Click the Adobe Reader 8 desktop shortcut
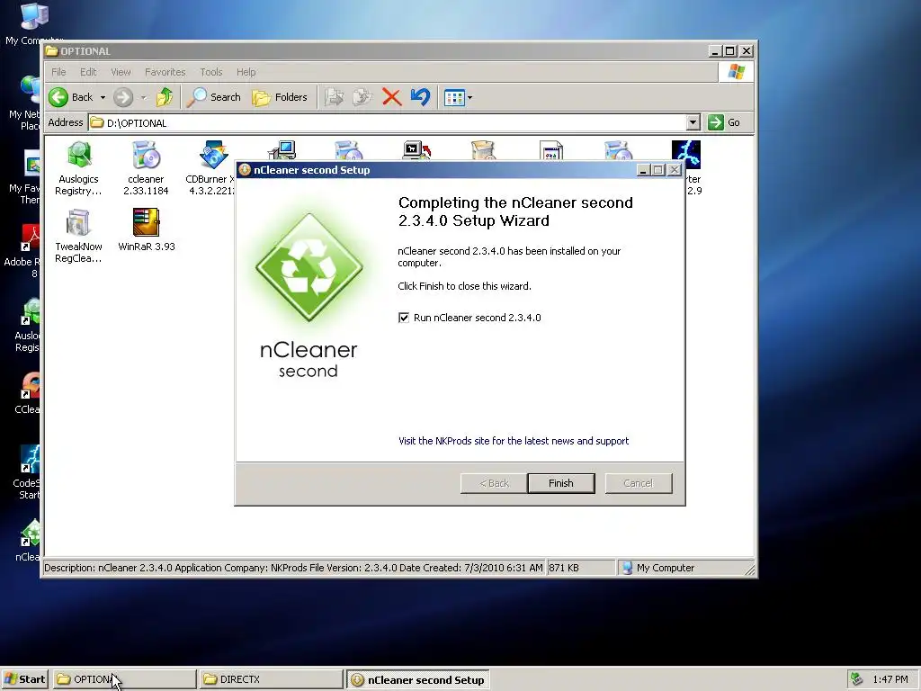 30,238
